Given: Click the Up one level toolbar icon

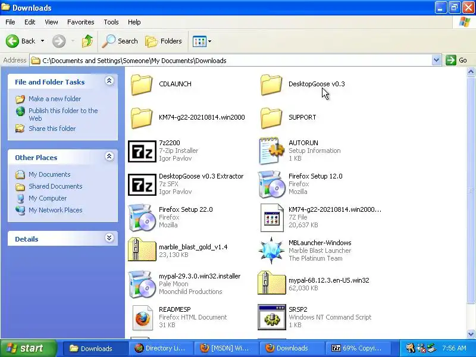Looking at the screenshot, I should 87,41.
